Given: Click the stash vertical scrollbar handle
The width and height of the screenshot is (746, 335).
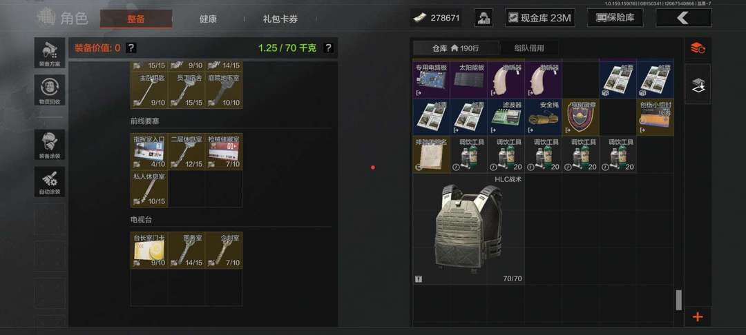Looking at the screenshot, I should point(678,301).
